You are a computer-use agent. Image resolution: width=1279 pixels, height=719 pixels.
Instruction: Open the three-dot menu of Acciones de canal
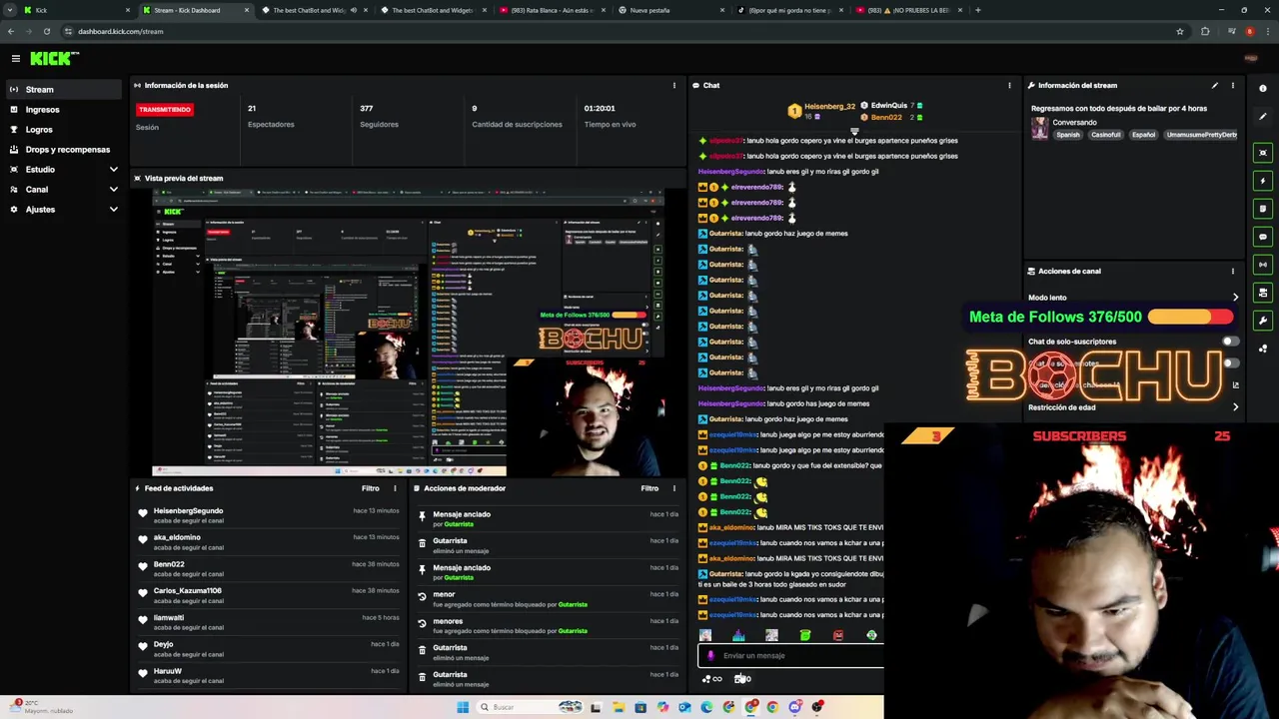tap(1232, 271)
